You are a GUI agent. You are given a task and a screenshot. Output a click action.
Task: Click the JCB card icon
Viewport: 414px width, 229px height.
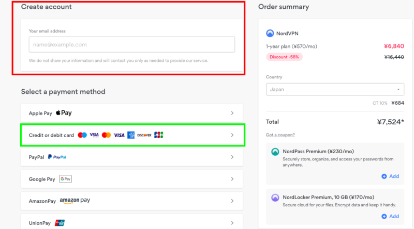pos(159,135)
